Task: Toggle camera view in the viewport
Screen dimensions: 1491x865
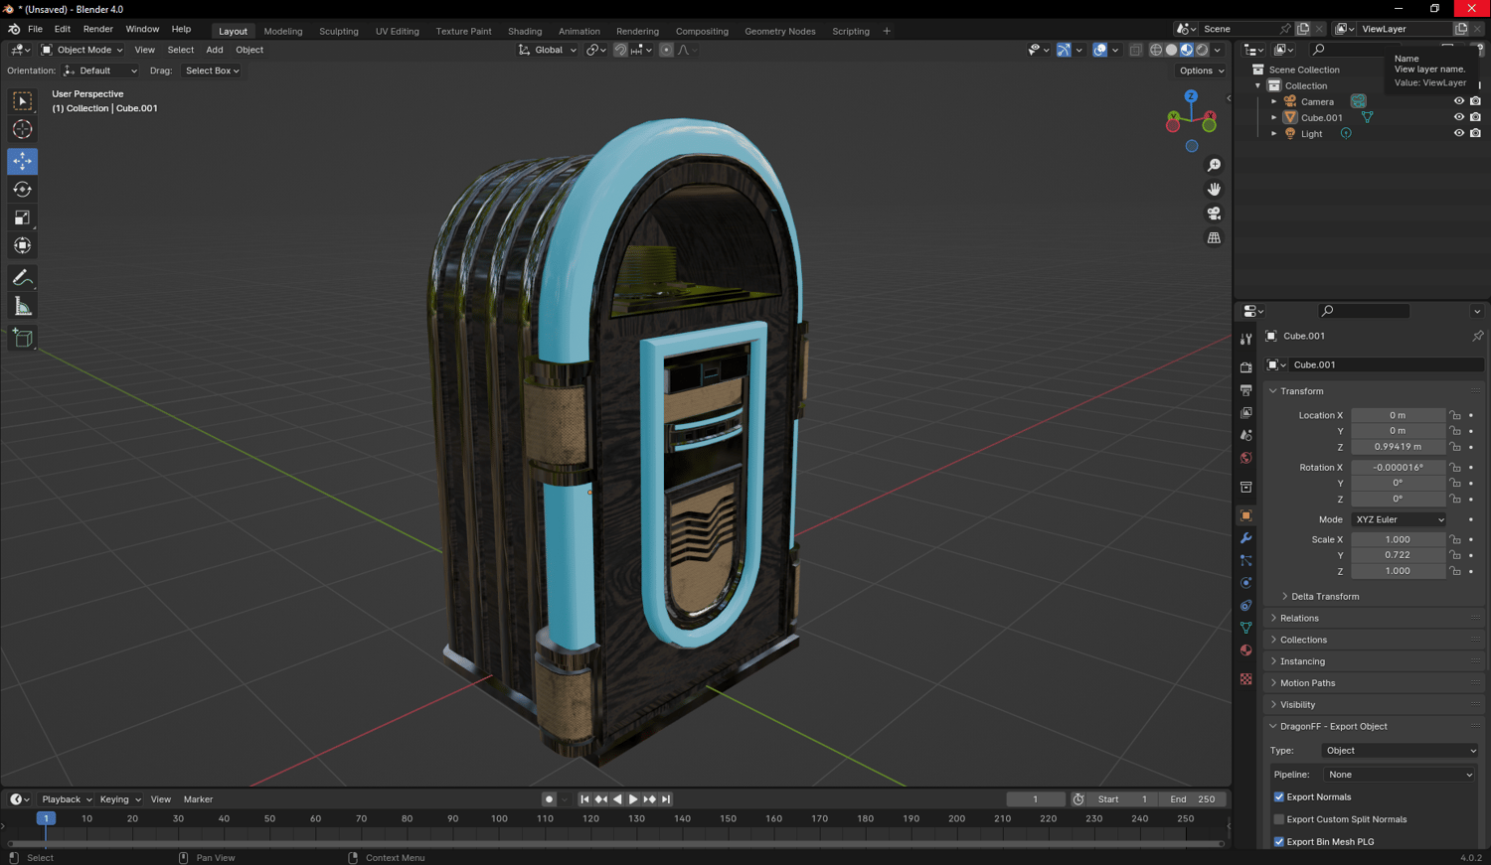Action: pos(1214,214)
